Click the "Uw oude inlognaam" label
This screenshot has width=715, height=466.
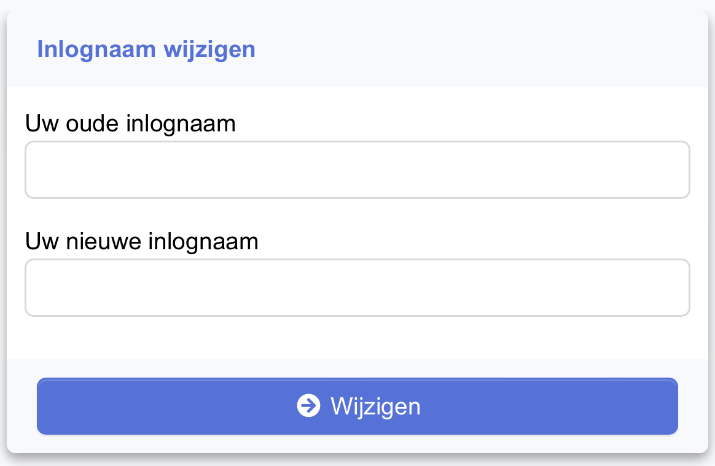click(x=130, y=124)
